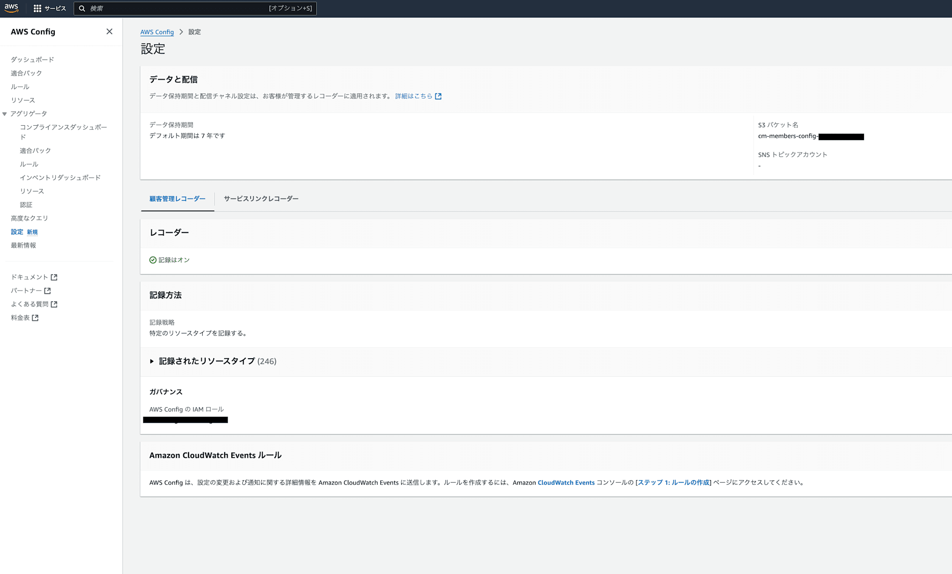This screenshot has height=574, width=952.
Task: Expand 記録されたリソースタイプ (246) list
Action: click(x=152, y=362)
